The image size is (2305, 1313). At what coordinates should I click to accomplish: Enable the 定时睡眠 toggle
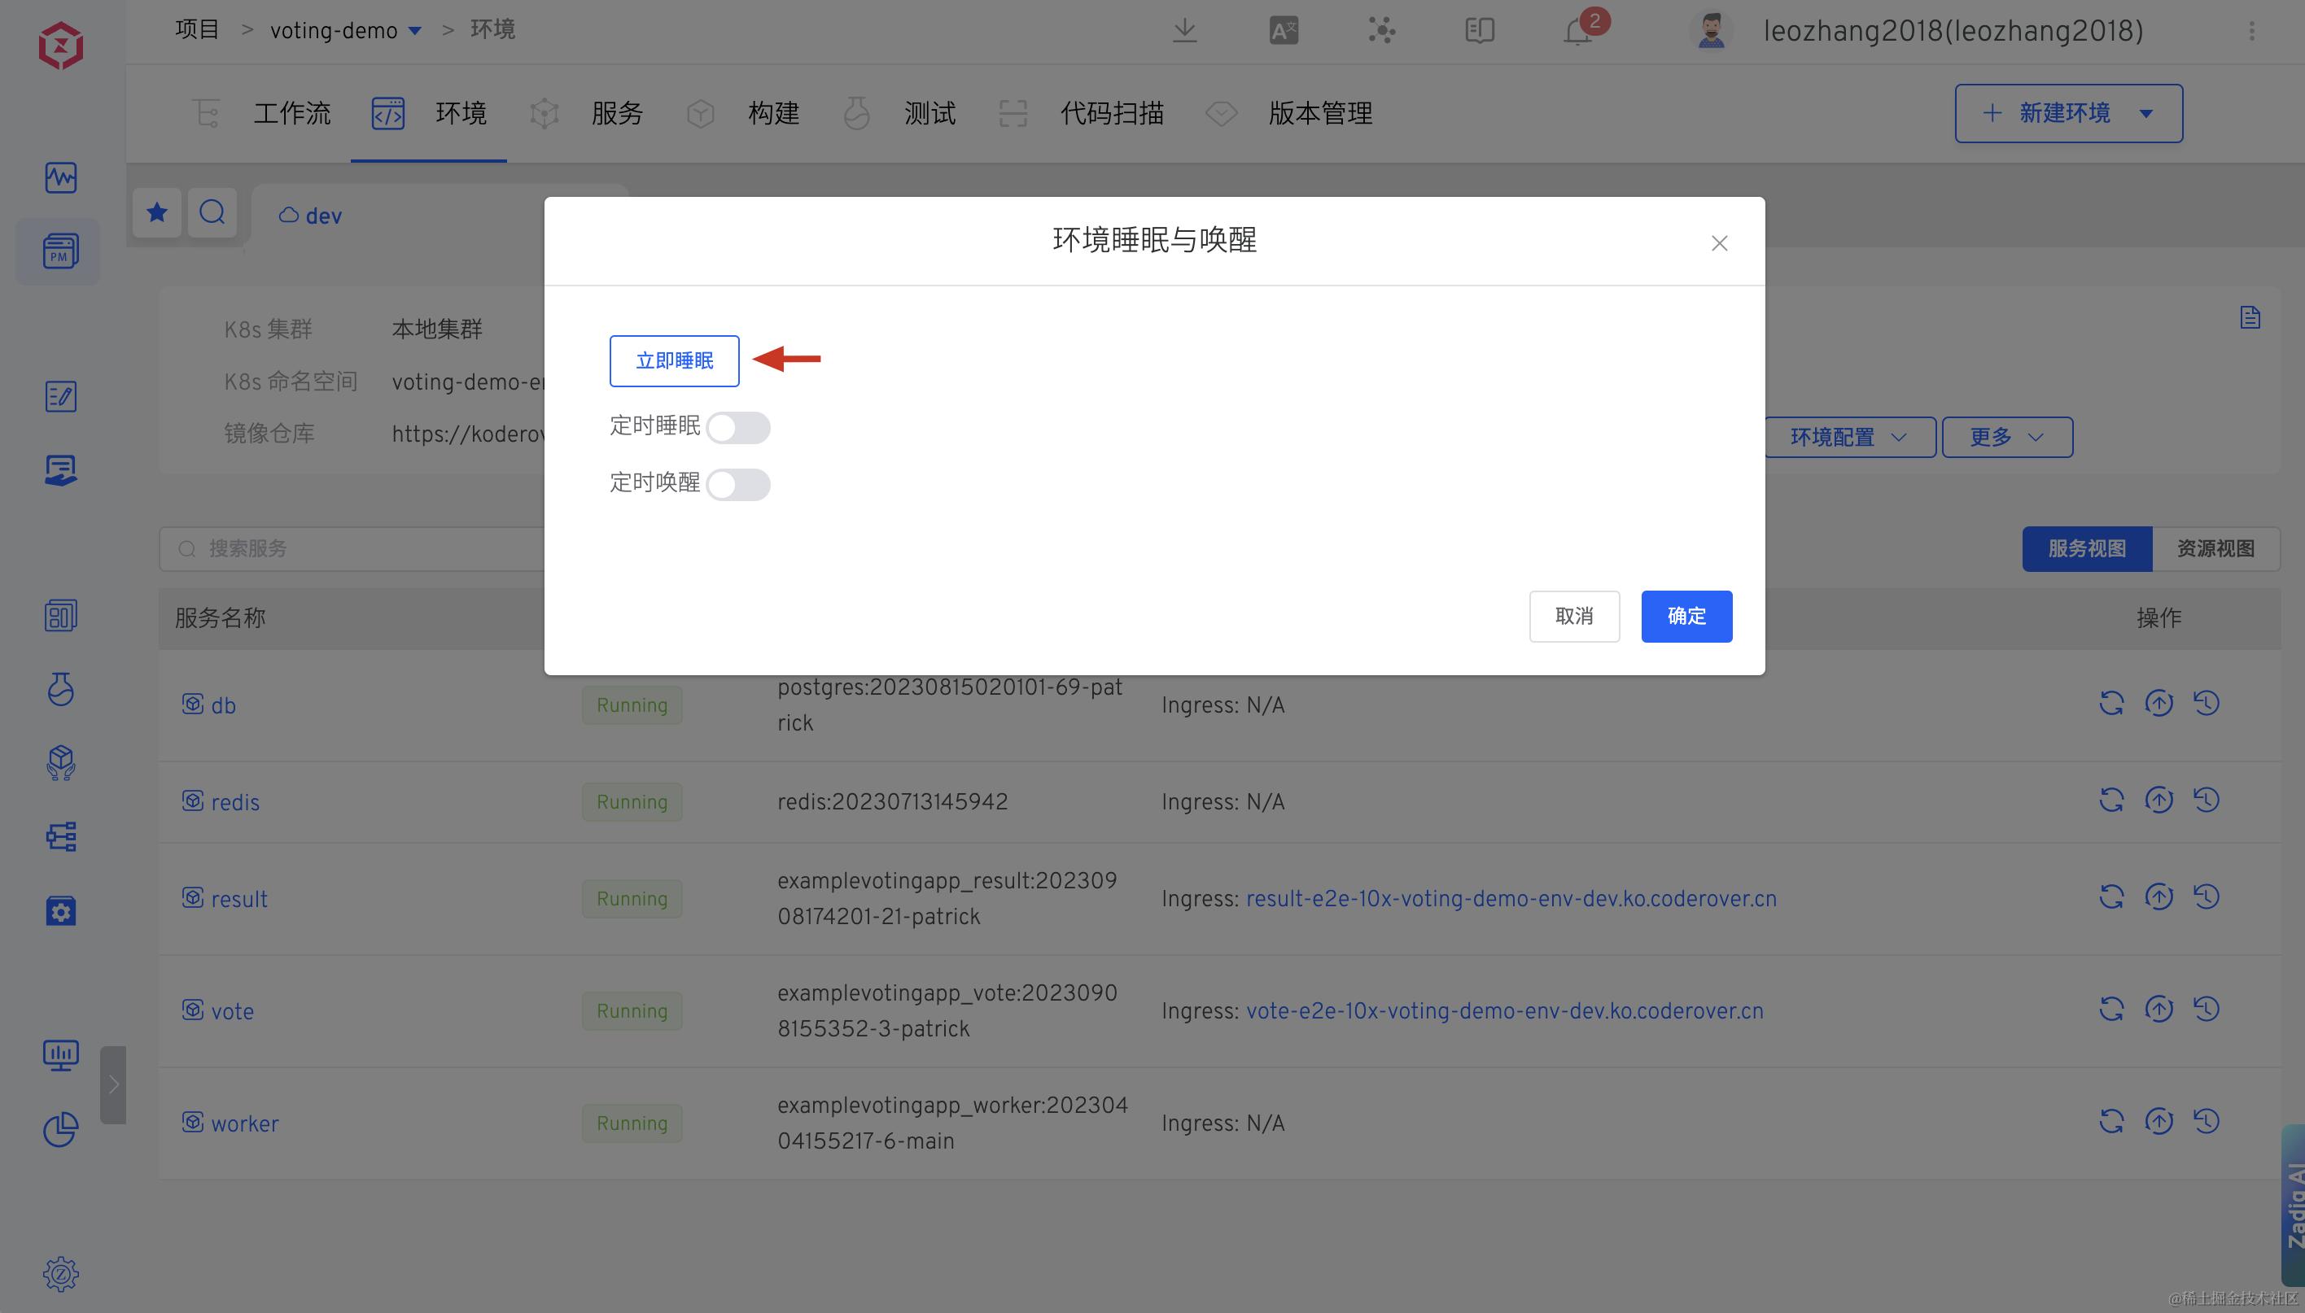[738, 427]
